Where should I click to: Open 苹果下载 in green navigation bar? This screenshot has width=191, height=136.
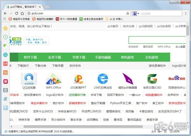click(79, 57)
